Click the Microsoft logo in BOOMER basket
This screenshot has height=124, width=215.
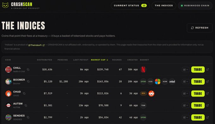coord(157,81)
